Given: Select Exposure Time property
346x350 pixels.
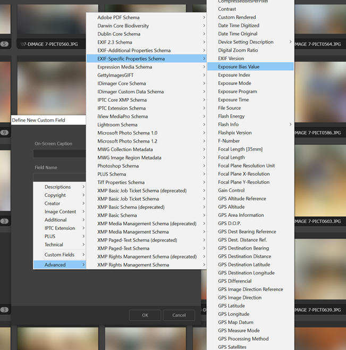Looking at the screenshot, I should [x=250, y=100].
